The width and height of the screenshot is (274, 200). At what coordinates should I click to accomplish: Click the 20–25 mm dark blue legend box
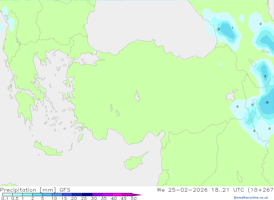77,195
